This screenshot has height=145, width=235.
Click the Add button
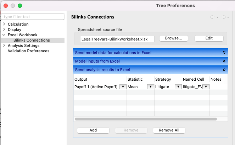pos(93,130)
